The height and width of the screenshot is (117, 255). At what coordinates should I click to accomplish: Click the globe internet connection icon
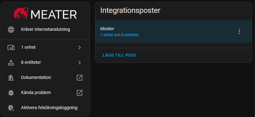(x=11, y=30)
